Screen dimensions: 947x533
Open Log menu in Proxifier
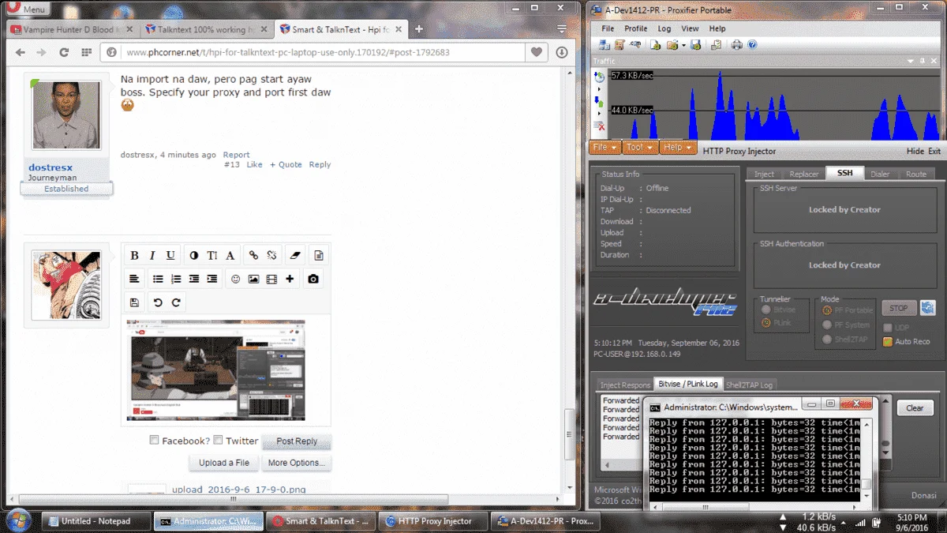tap(664, 28)
